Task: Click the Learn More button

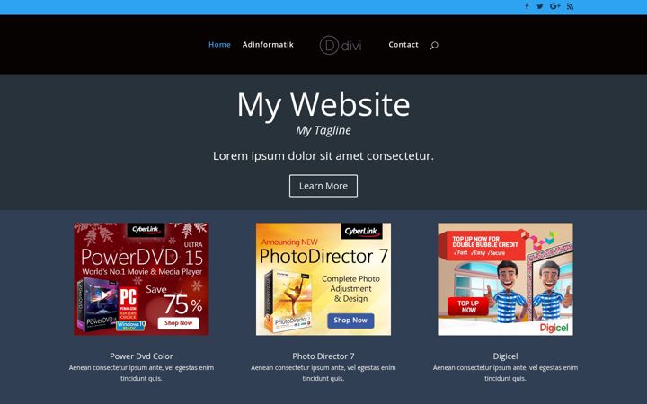Action: [x=323, y=186]
